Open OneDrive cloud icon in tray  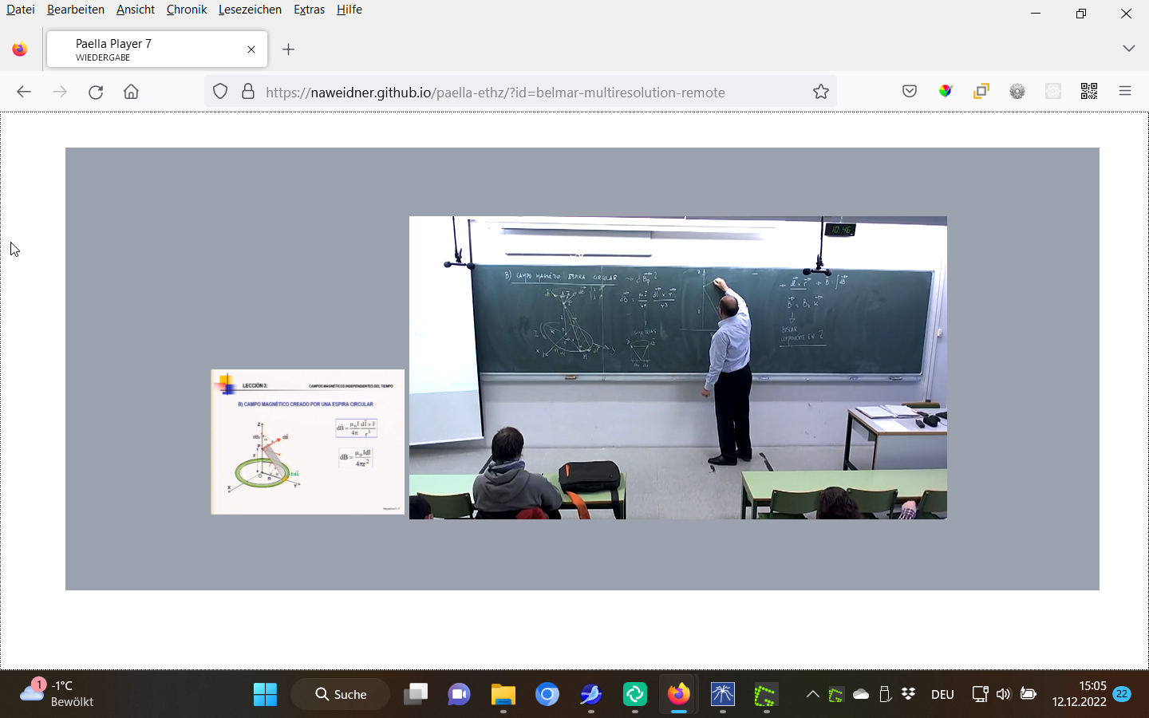(862, 694)
